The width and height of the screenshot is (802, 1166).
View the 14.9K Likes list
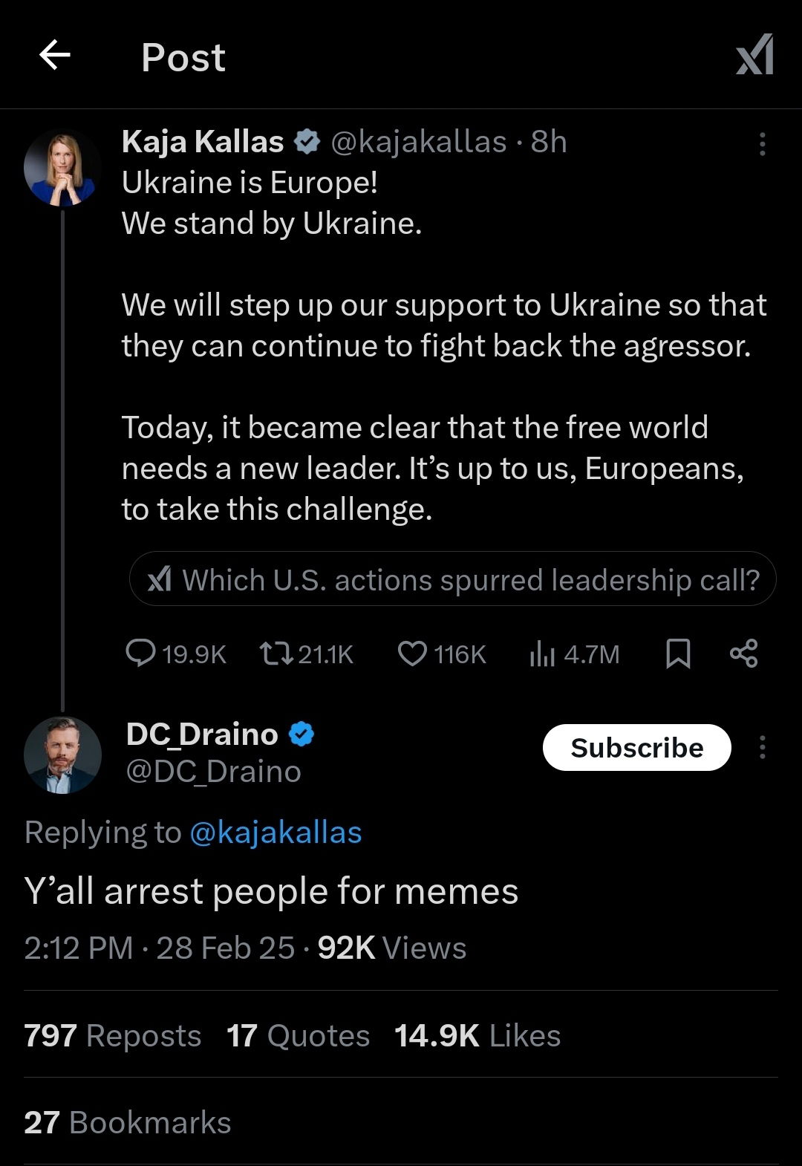(477, 1035)
